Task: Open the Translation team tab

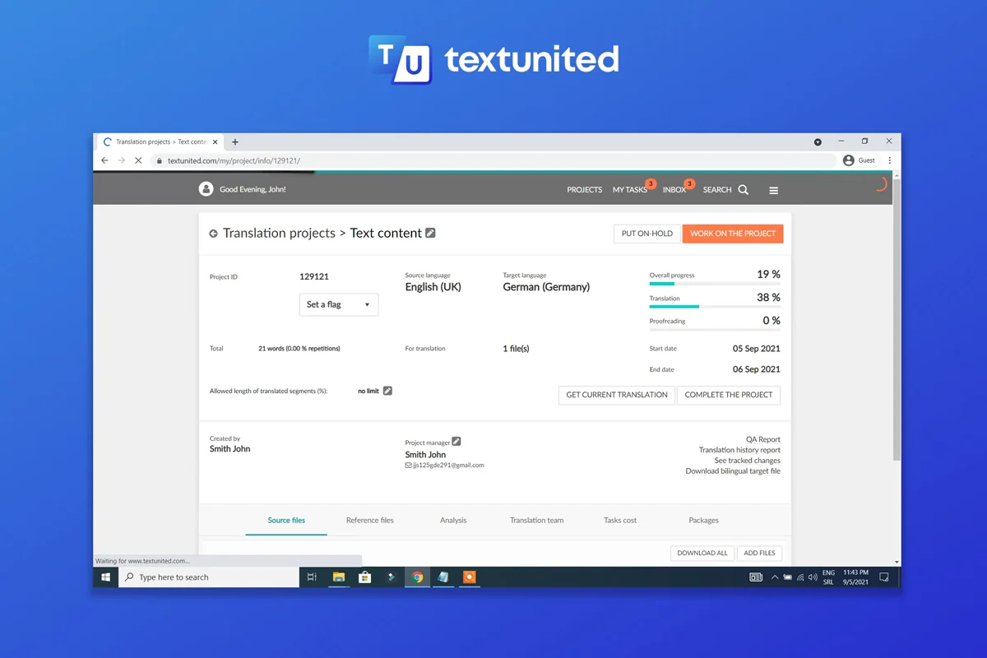Action: (536, 520)
